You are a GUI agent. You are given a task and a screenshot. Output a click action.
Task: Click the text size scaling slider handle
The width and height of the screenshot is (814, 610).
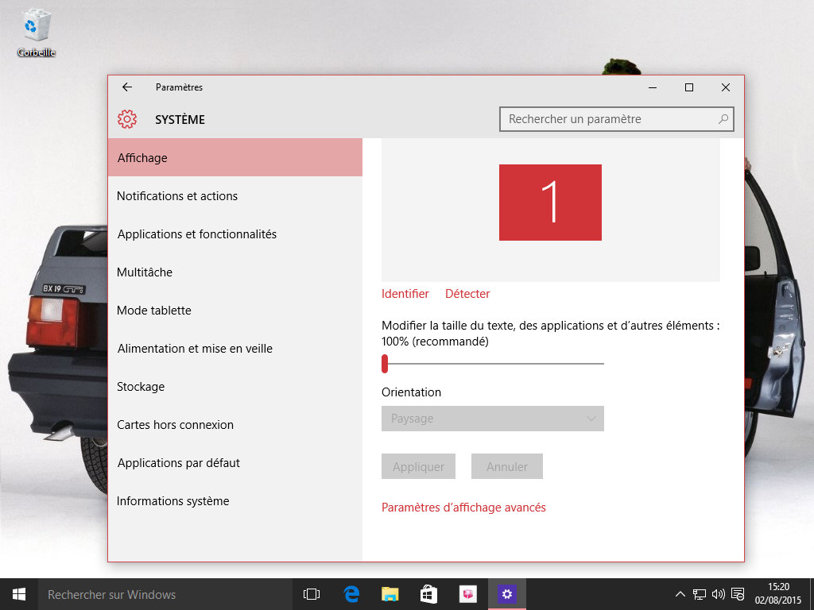385,364
